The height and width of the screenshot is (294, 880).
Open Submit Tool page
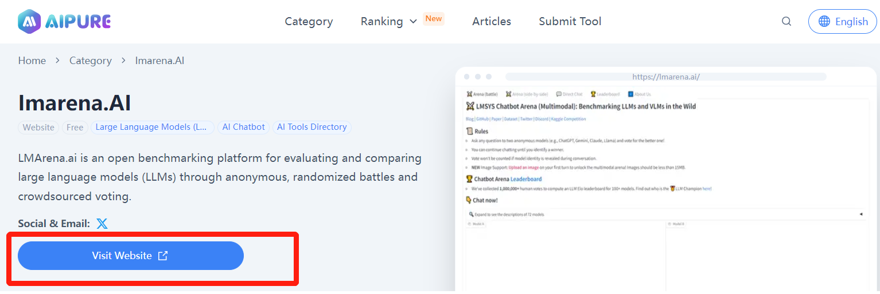pos(570,21)
